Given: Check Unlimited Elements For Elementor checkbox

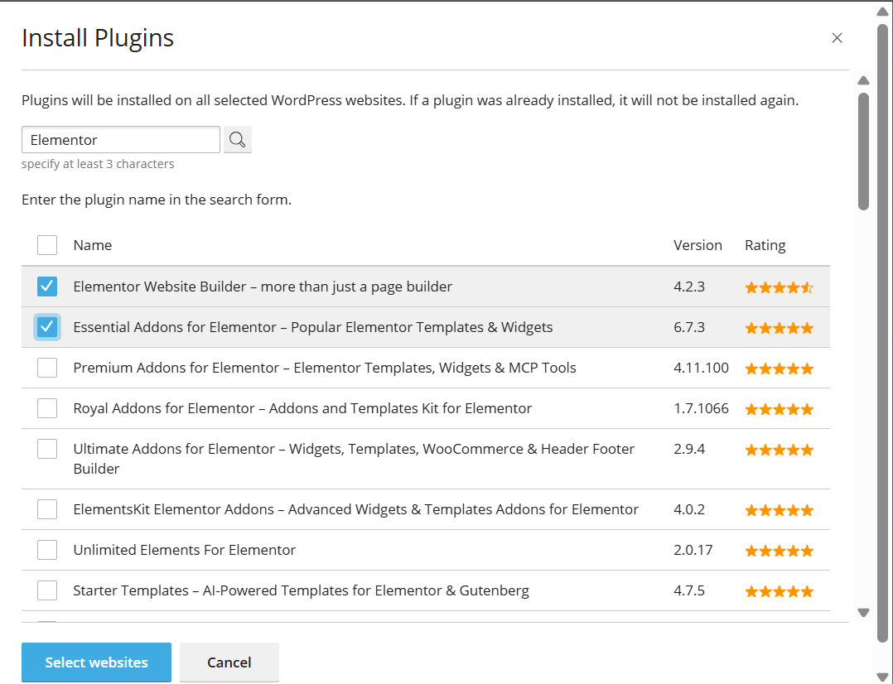Looking at the screenshot, I should pos(47,550).
